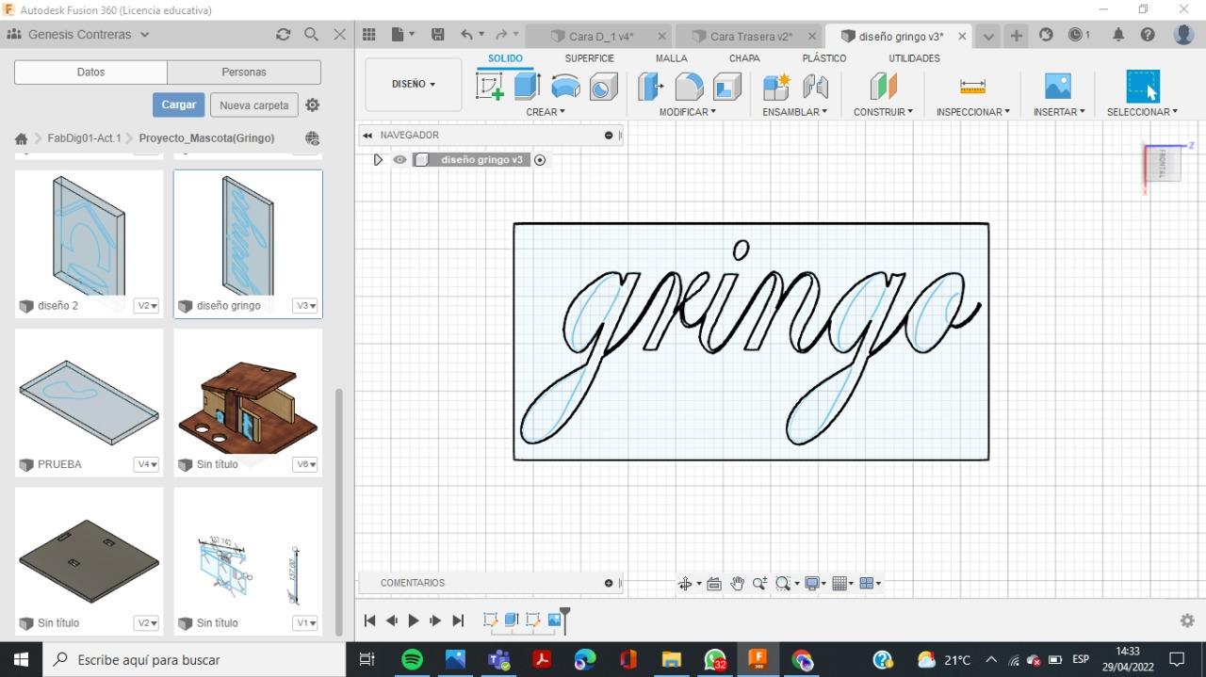Viewport: 1206px width, 677px height.
Task: Click the Nueva carpeta button
Action: [254, 105]
